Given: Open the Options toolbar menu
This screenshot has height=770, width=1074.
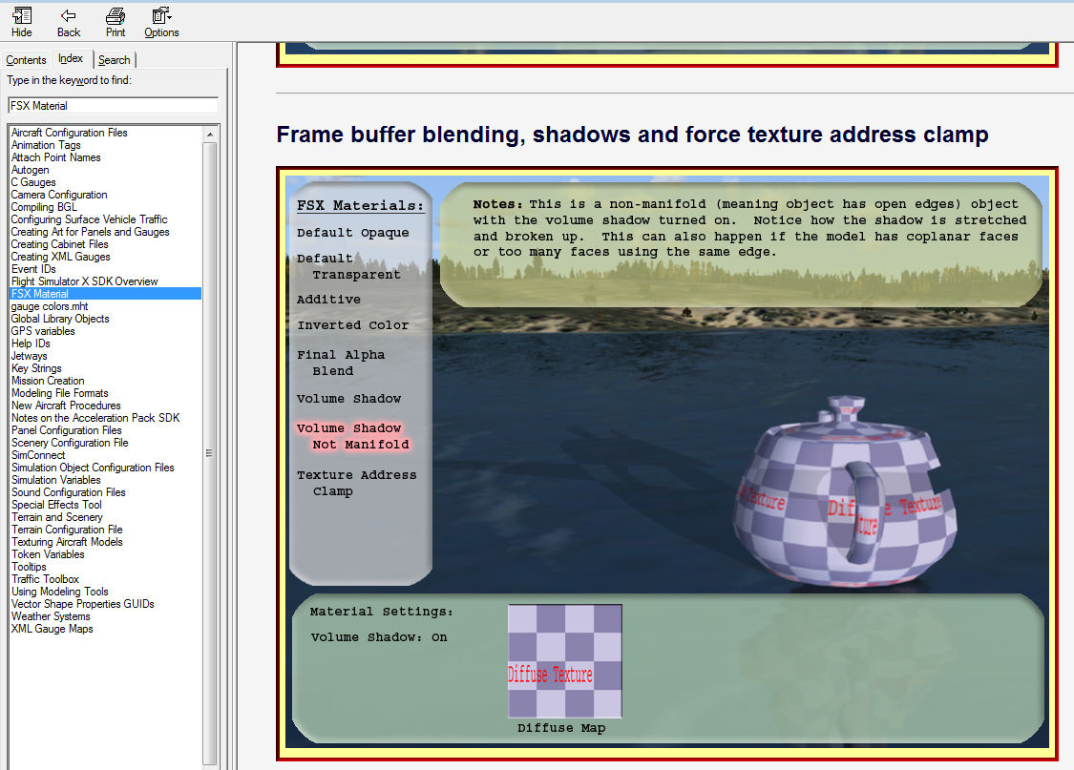Looking at the screenshot, I should click(161, 22).
